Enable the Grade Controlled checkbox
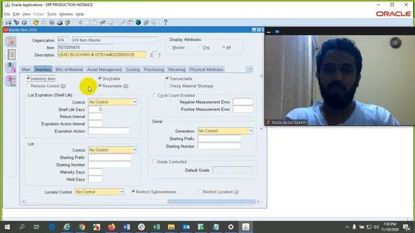This screenshot has height=233, width=415. pyautogui.click(x=154, y=161)
